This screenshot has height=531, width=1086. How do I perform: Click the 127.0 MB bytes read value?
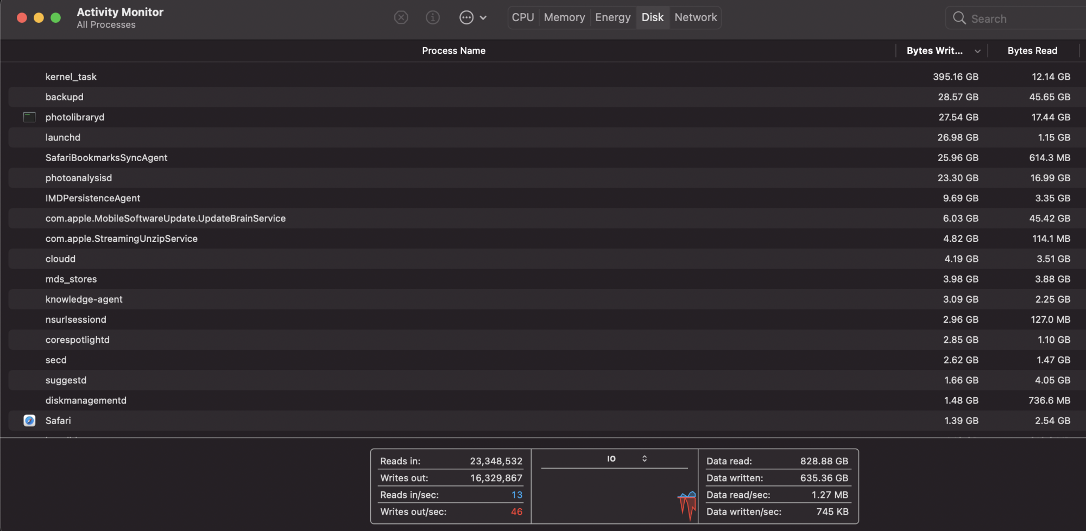pyautogui.click(x=1051, y=320)
